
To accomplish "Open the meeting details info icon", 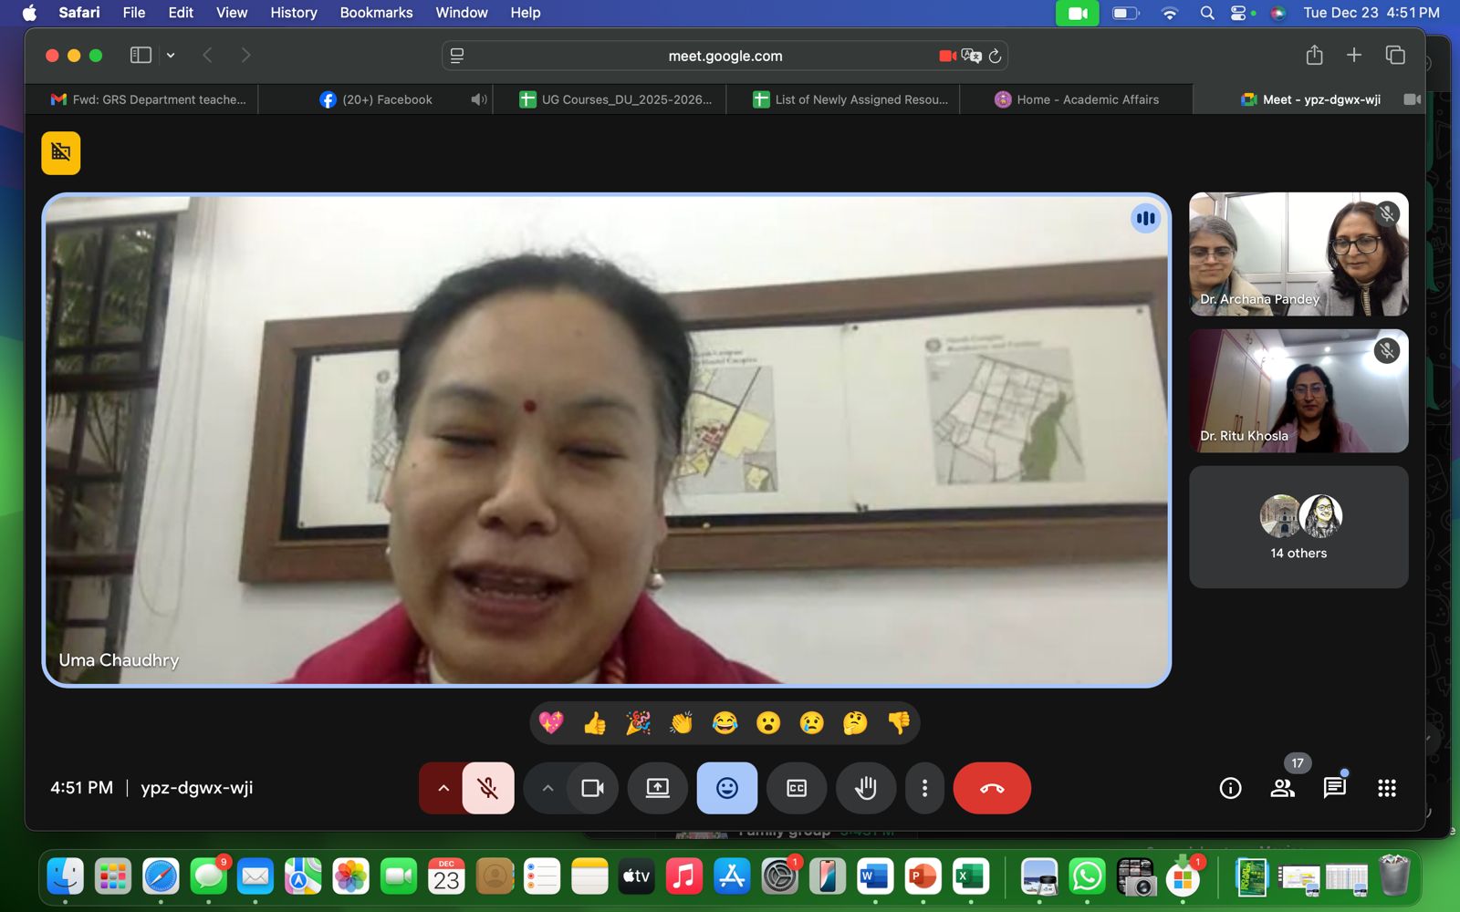I will [1230, 788].
